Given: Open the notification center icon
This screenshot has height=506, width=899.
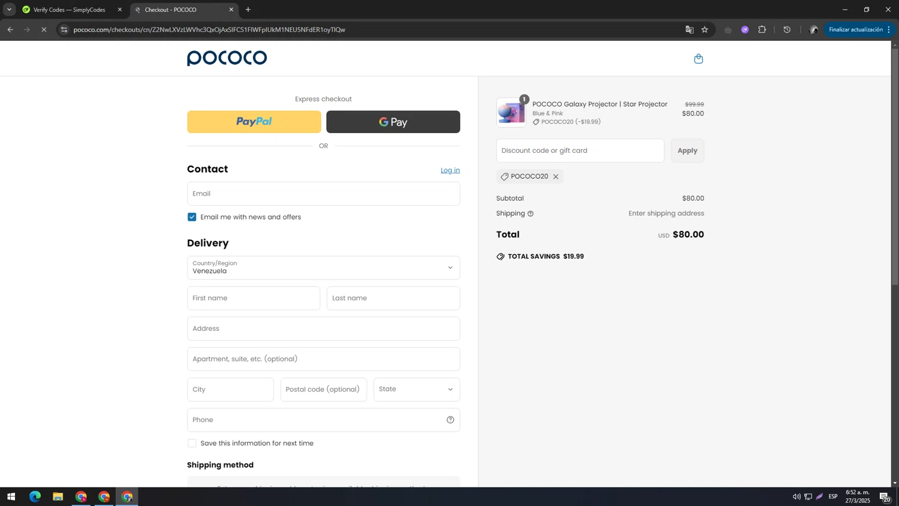Looking at the screenshot, I should [x=885, y=496].
